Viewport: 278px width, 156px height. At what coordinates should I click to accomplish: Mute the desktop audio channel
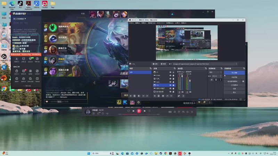tap(190, 92)
